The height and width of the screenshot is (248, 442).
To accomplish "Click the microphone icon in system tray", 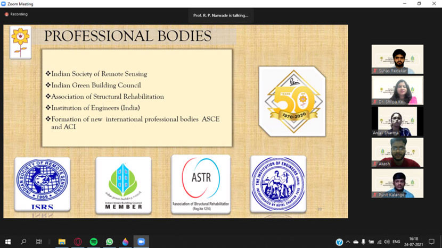I will [363, 242].
